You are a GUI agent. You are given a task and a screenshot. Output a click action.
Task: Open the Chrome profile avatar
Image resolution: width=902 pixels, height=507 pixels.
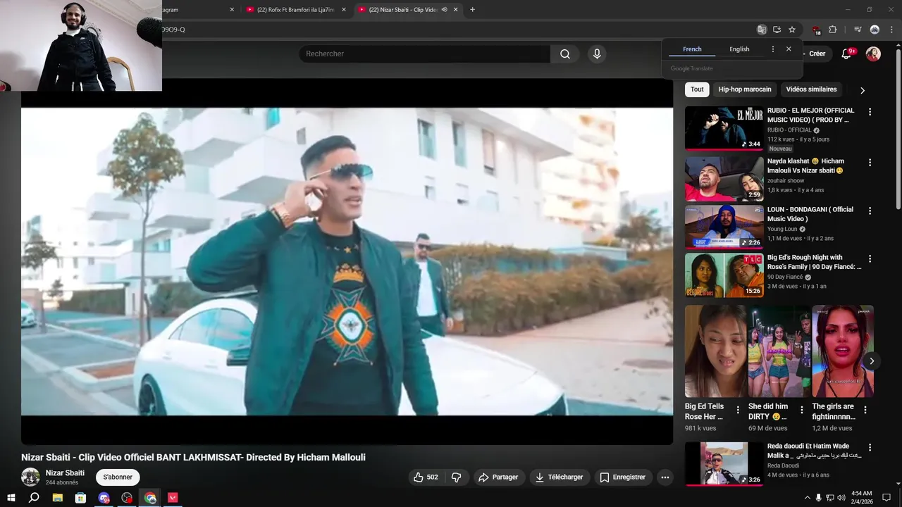[875, 30]
